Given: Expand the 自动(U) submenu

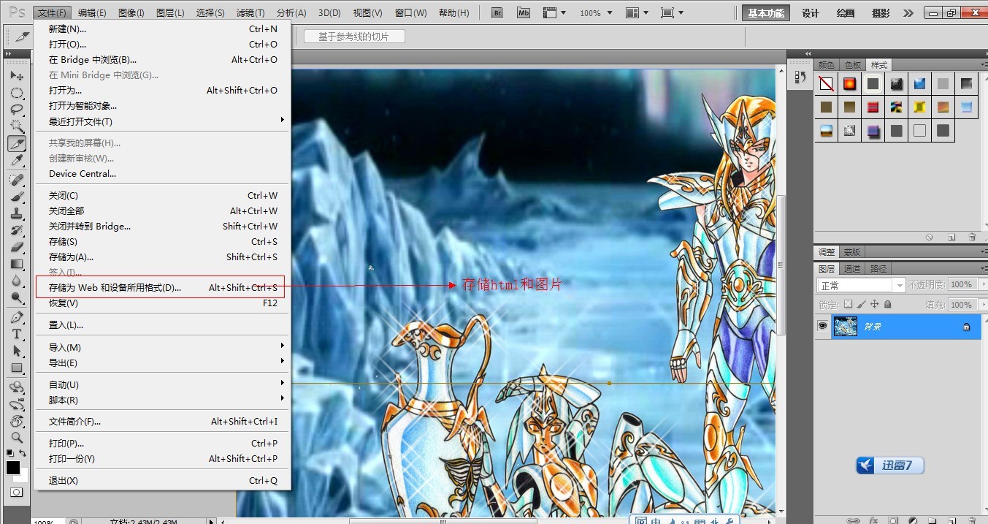Looking at the screenshot, I should [x=163, y=384].
